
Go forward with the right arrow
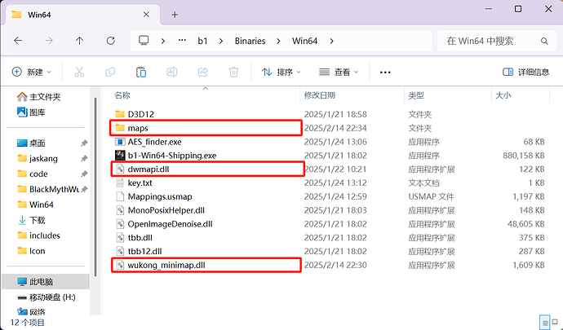(49, 41)
